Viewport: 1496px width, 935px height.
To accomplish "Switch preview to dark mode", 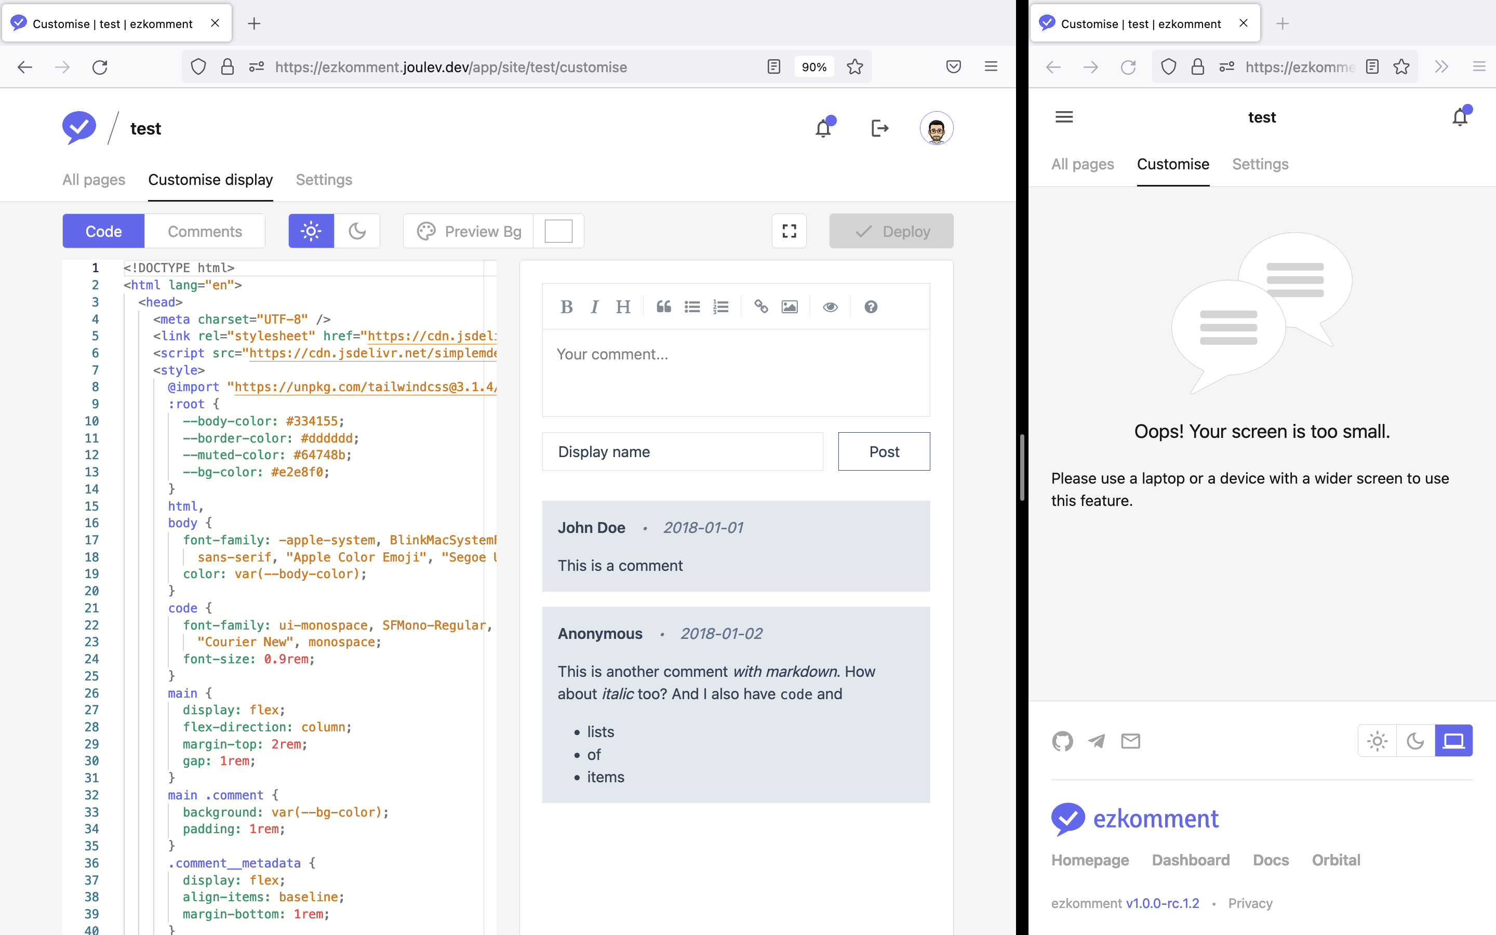I will [357, 231].
